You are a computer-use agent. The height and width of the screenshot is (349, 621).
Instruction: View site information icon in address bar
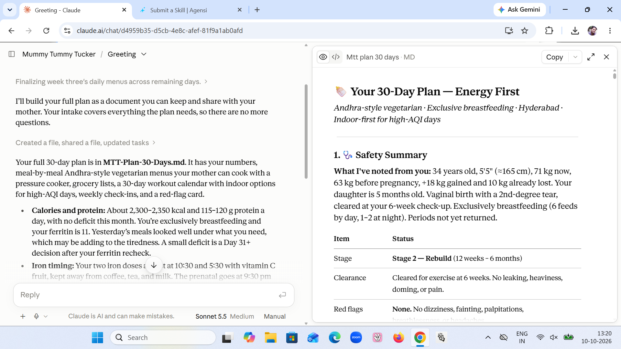pyautogui.click(x=67, y=31)
